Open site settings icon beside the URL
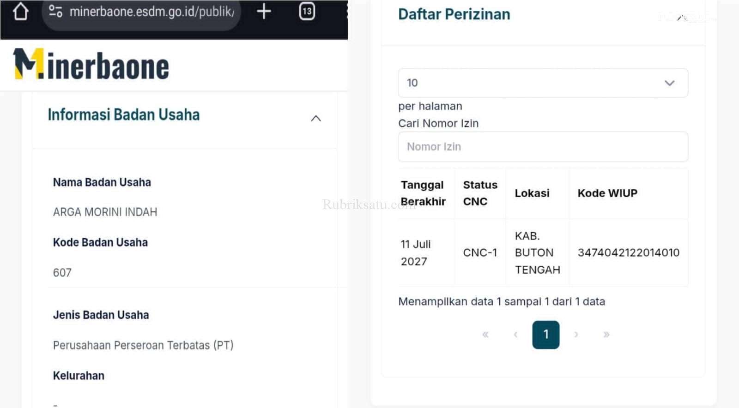Screen dimensions: 739x408 click(55, 11)
